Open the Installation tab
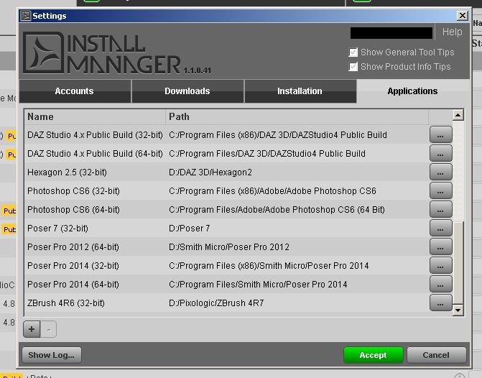The image size is (482, 378). pyautogui.click(x=300, y=91)
